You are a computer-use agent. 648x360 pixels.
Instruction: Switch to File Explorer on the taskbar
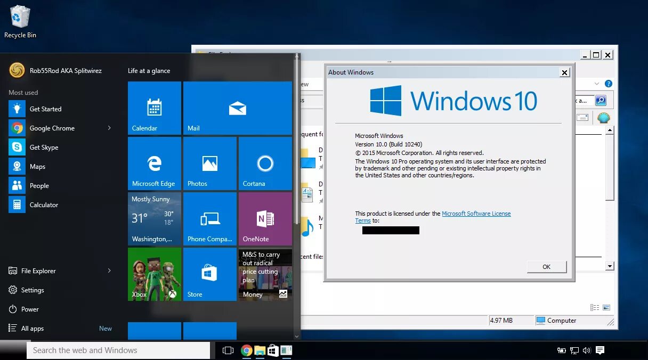260,350
